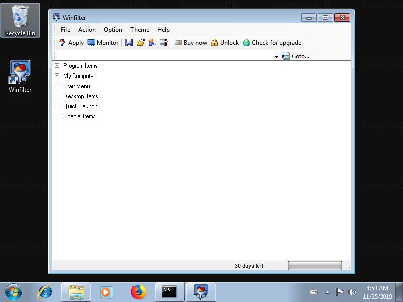Click the volume speaker tray icon
The height and width of the screenshot is (302, 403).
point(352,292)
